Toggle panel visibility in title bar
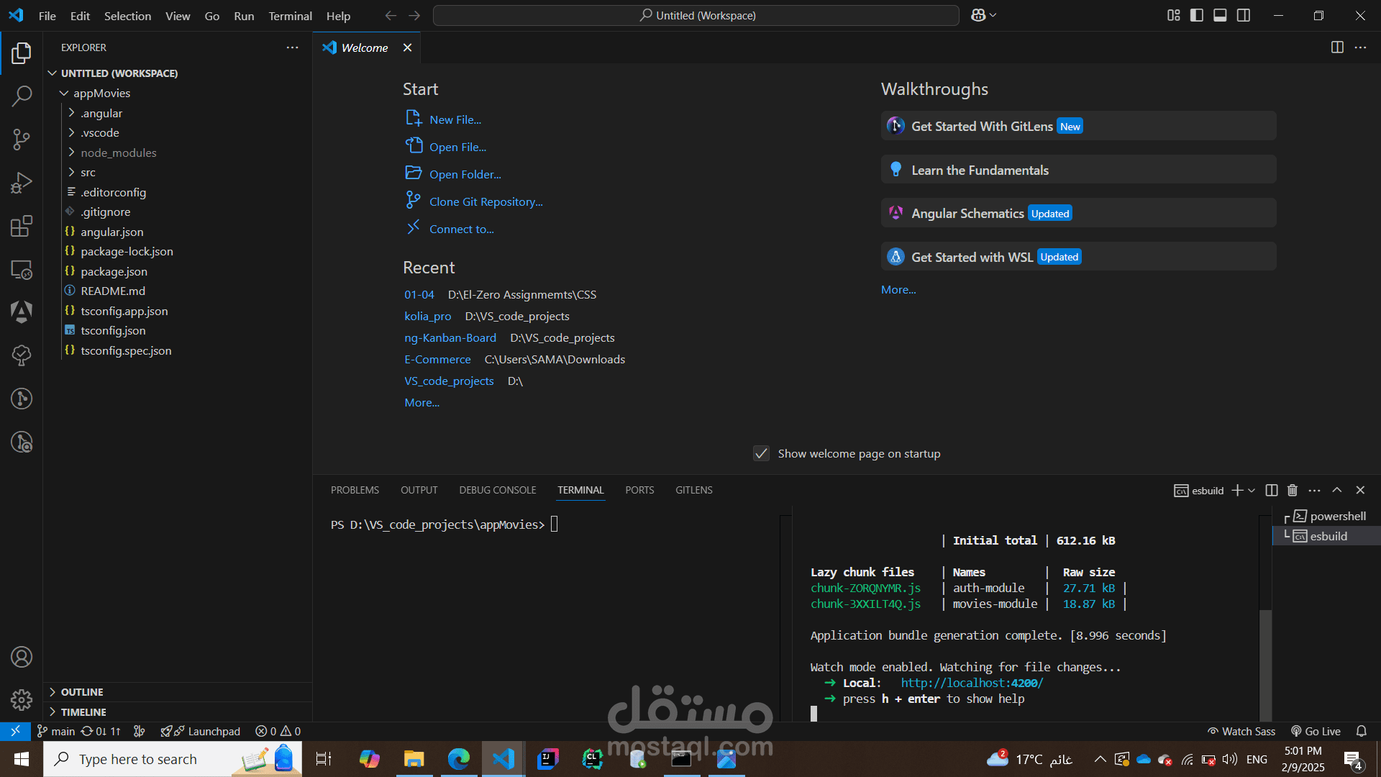The height and width of the screenshot is (777, 1381). pos(1220,15)
